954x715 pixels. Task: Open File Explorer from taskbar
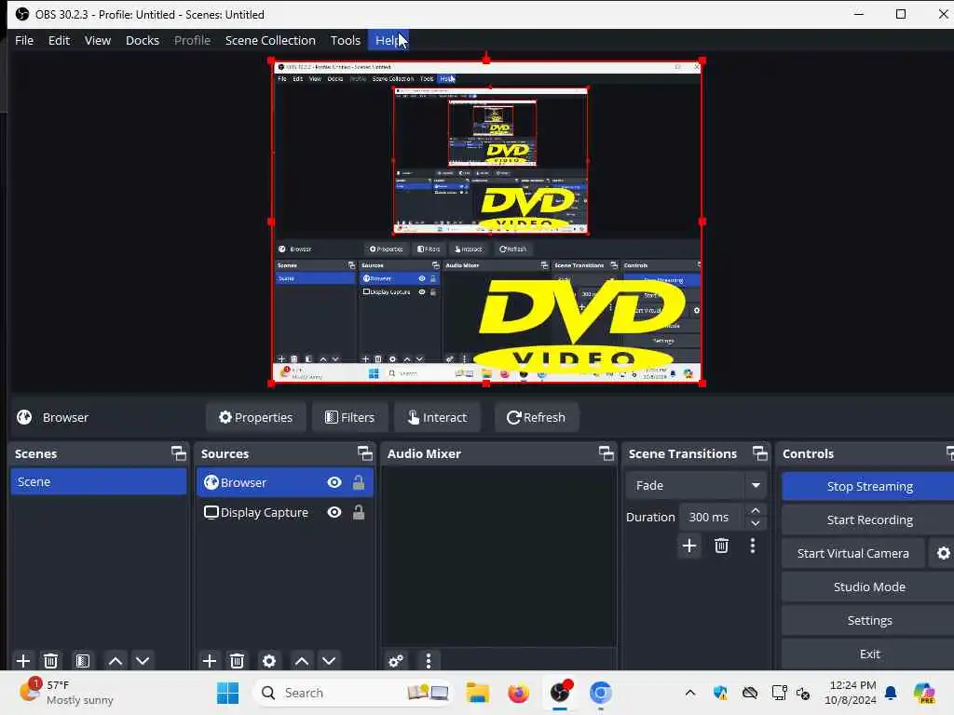click(478, 693)
